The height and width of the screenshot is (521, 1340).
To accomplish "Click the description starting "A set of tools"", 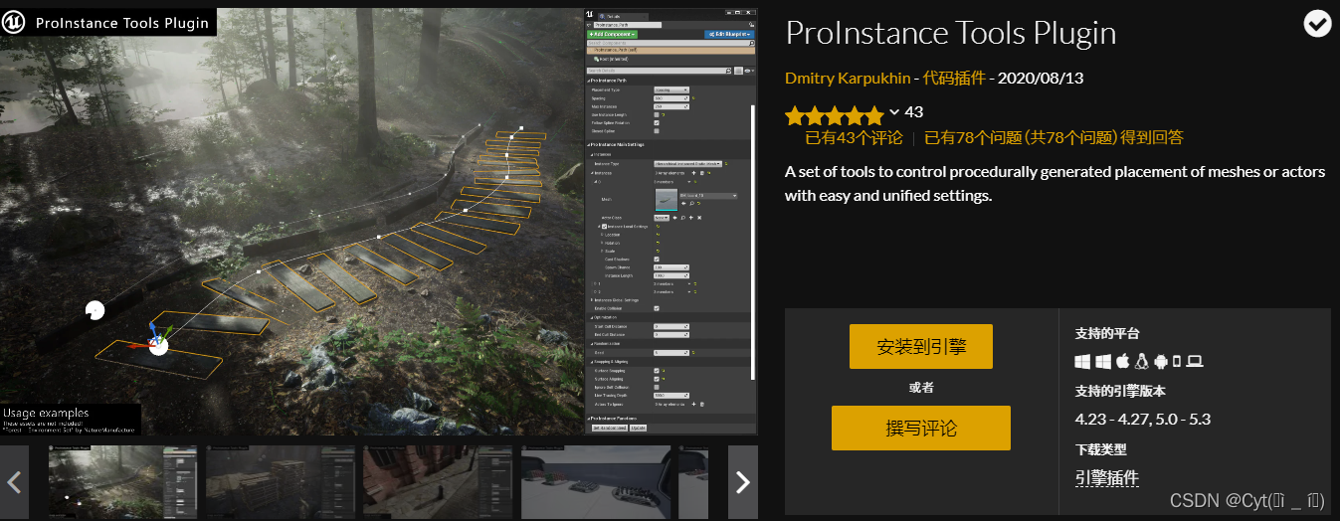I will tap(1055, 184).
